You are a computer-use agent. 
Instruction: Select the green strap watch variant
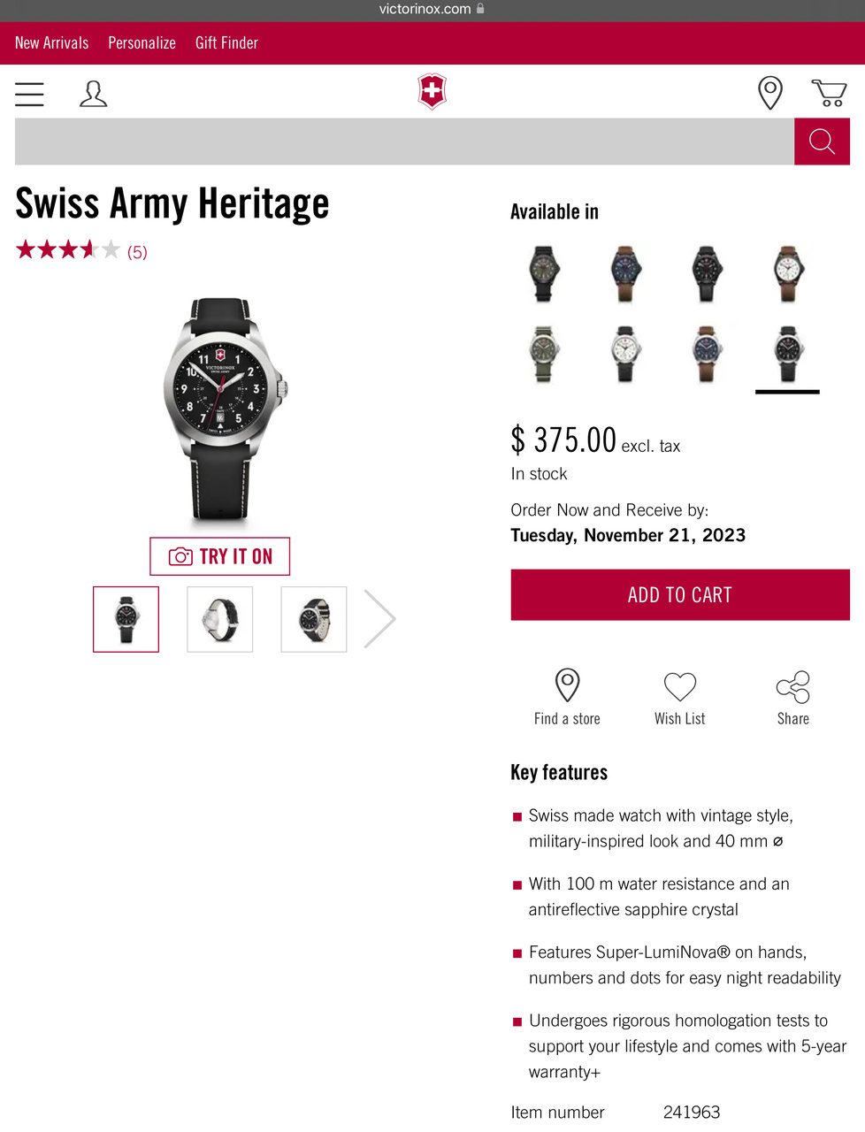click(543, 353)
